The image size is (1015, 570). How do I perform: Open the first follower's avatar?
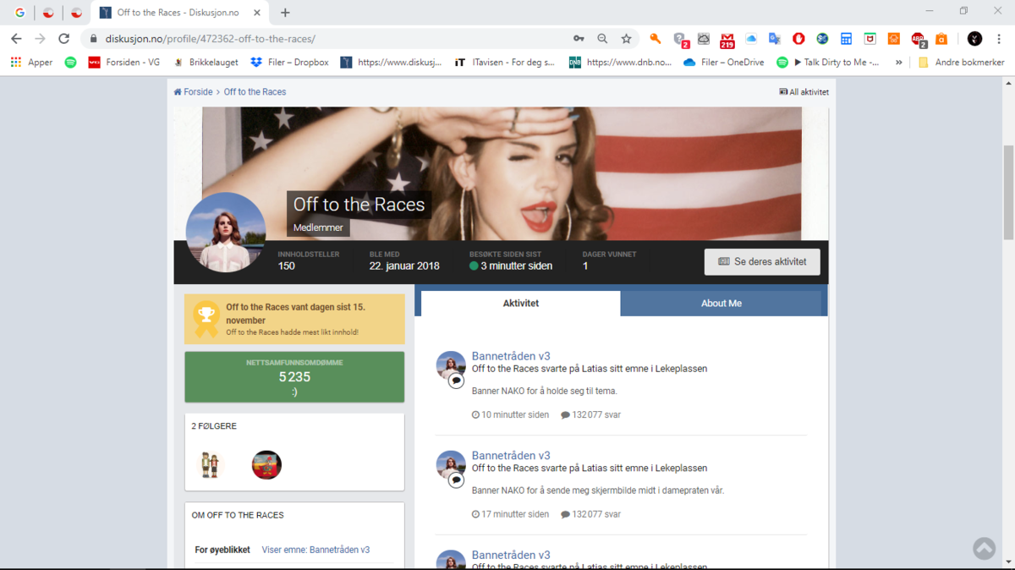(210, 464)
